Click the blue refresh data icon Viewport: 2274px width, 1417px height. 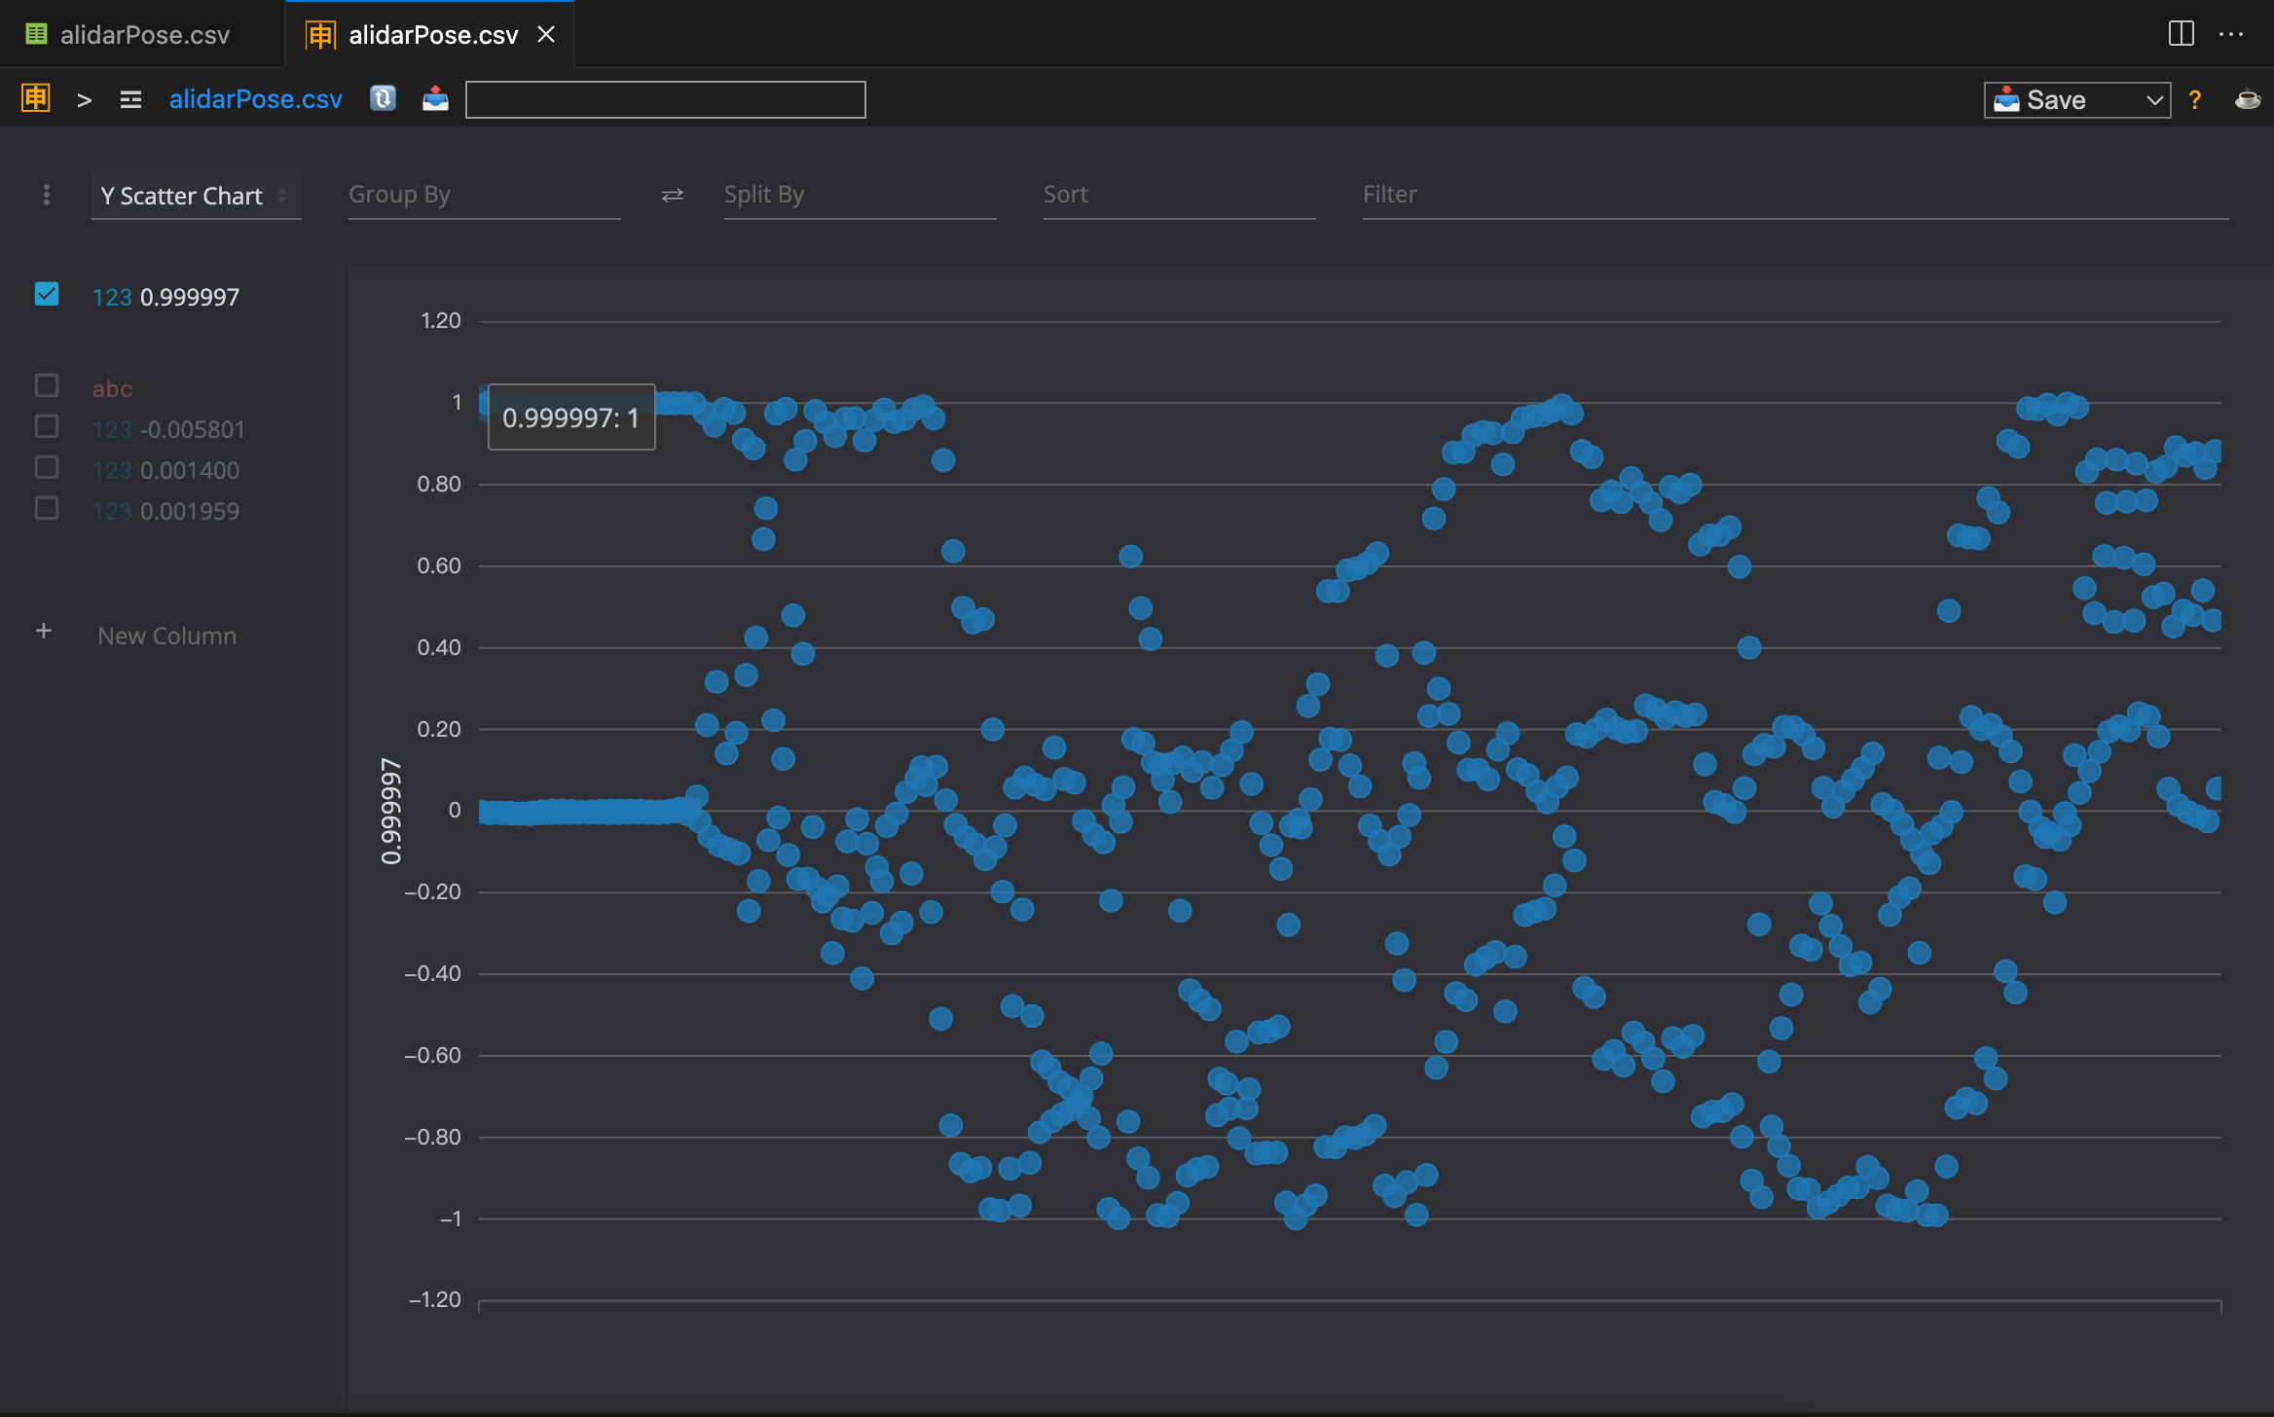383,98
